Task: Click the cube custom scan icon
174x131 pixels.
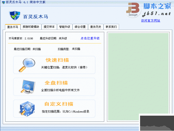Action: (x=27, y=109)
